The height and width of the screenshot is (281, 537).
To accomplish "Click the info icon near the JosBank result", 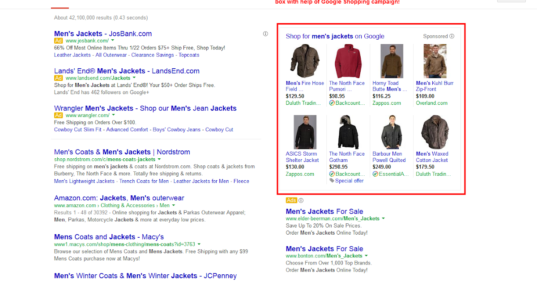I will coord(265,34).
